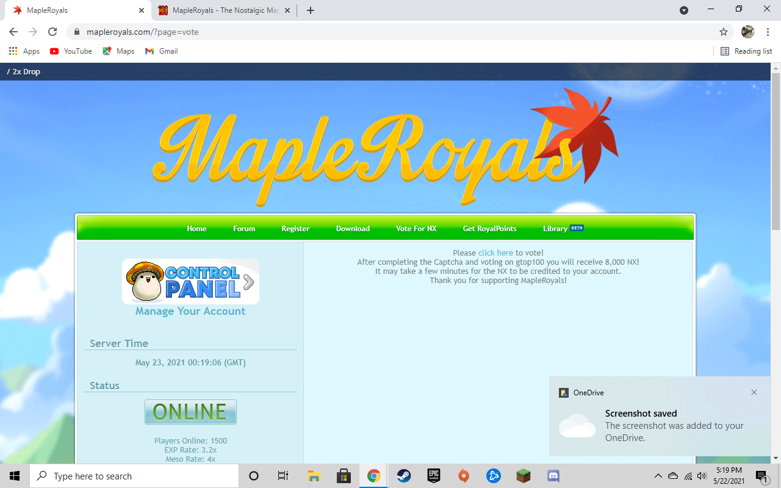Open the Forum menu item
Image resolution: width=781 pixels, height=488 pixels.
244,229
